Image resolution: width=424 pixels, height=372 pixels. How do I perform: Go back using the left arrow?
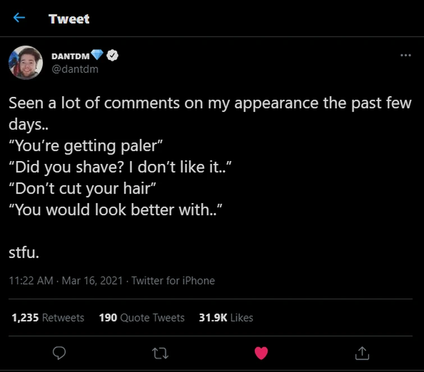[19, 18]
